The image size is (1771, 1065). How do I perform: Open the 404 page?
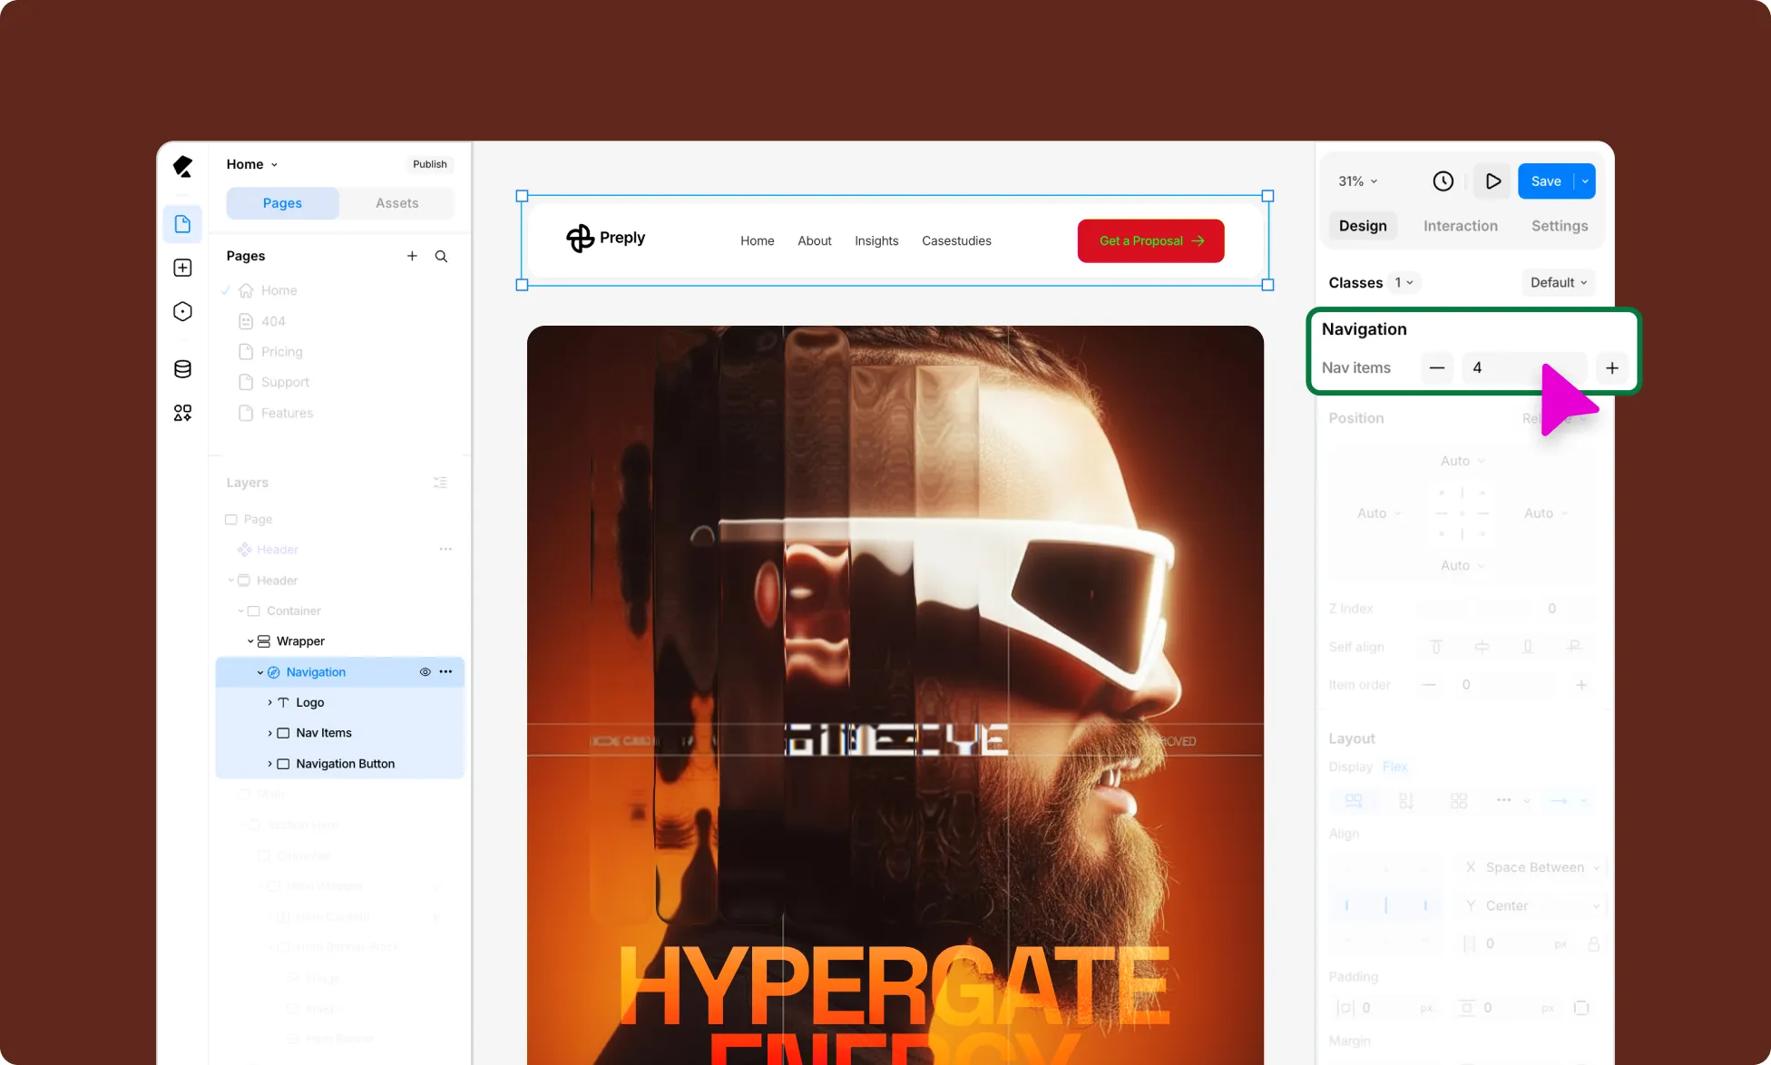click(x=273, y=321)
